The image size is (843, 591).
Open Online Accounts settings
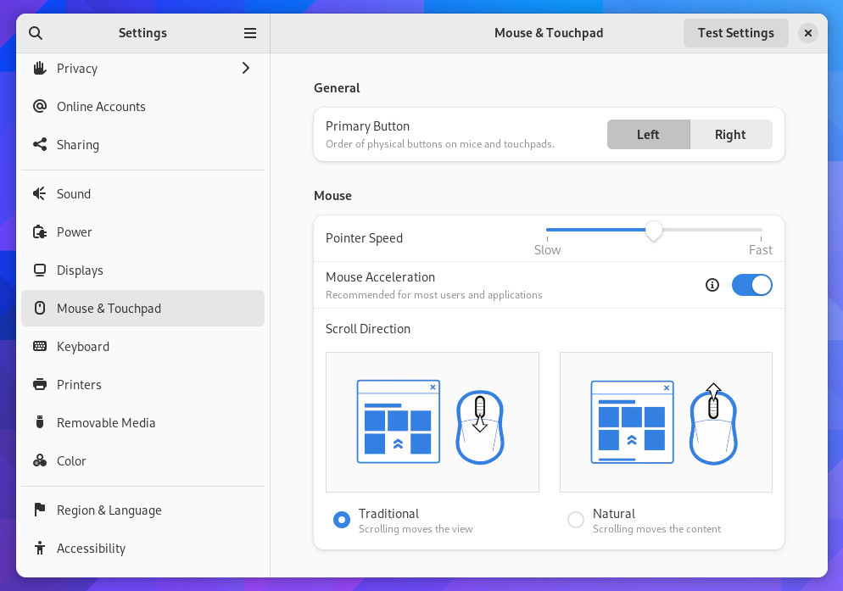pos(142,107)
